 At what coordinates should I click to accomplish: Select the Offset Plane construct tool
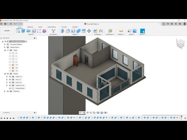(x=110, y=31)
